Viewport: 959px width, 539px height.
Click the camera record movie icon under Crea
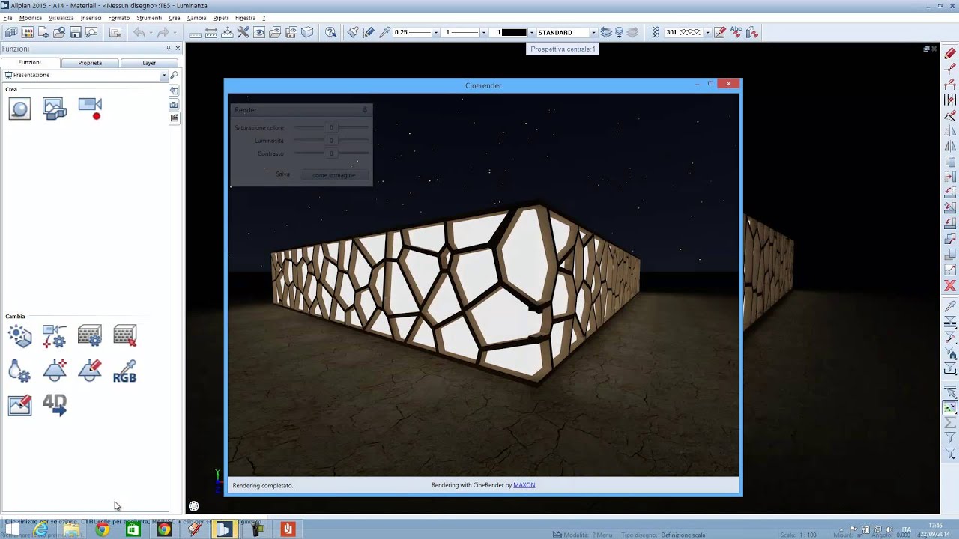[90, 109]
